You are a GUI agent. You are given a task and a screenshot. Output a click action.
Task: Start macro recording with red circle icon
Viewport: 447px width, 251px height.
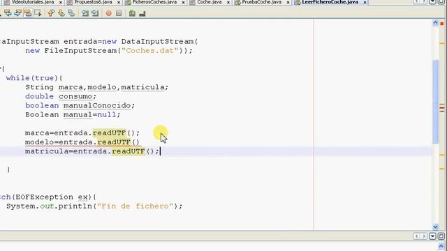[108, 13]
